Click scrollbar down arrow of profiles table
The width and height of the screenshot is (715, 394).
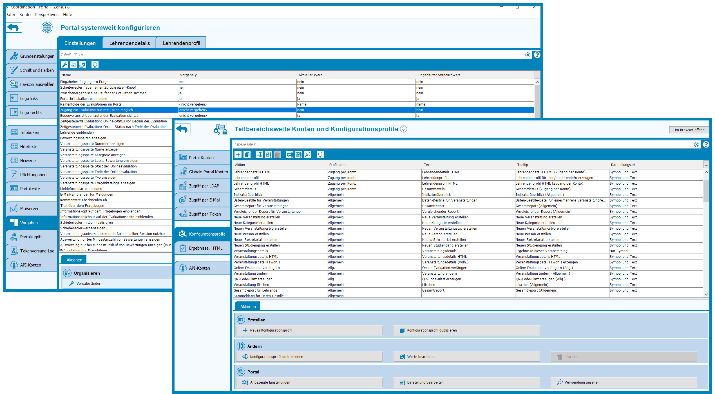pos(706,294)
